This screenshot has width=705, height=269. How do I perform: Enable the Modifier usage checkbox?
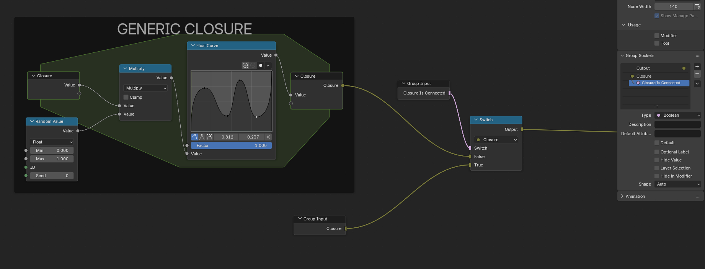click(x=657, y=36)
